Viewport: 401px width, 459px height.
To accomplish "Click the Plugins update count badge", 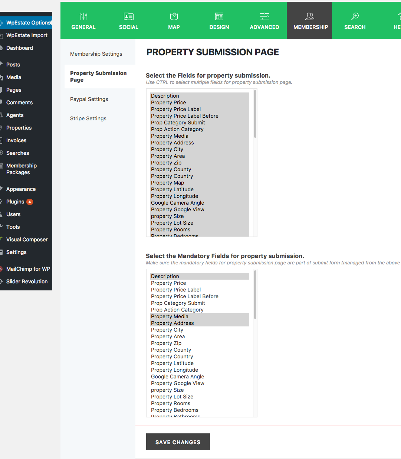I will [x=30, y=202].
